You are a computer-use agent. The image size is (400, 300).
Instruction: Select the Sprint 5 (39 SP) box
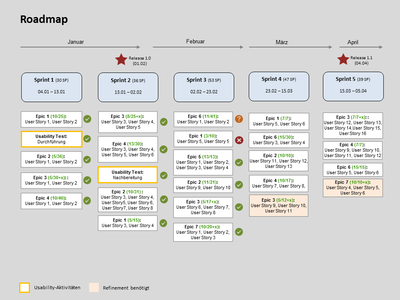pyautogui.click(x=353, y=87)
